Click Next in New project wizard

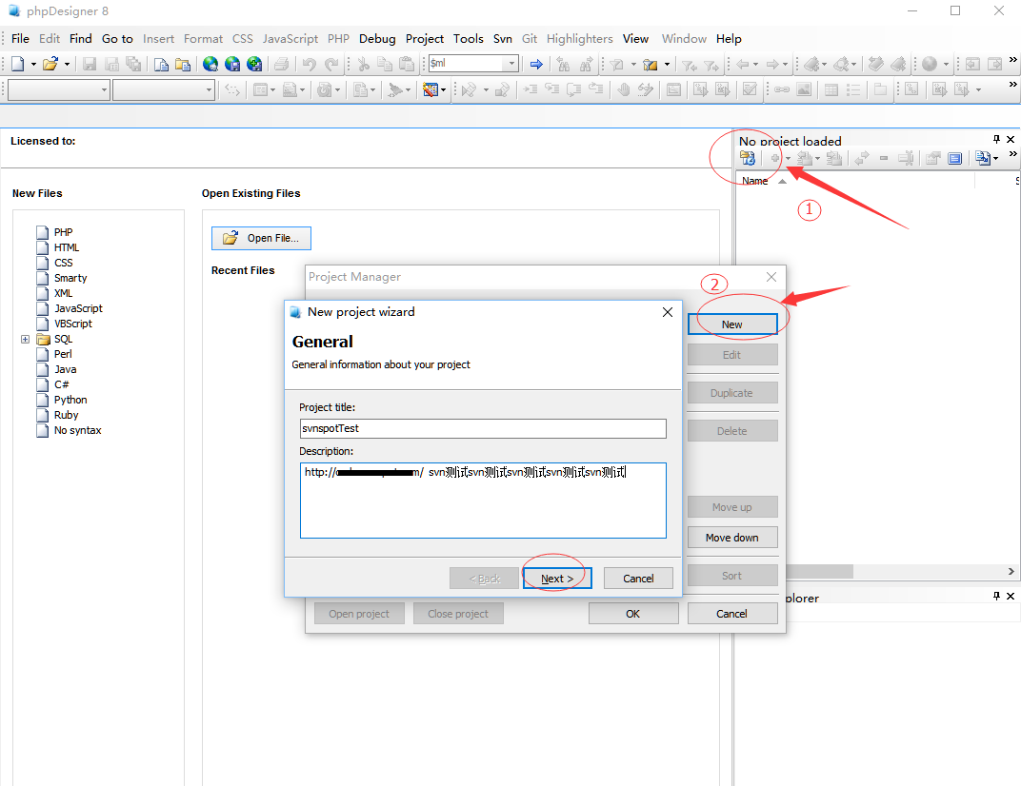coord(557,579)
